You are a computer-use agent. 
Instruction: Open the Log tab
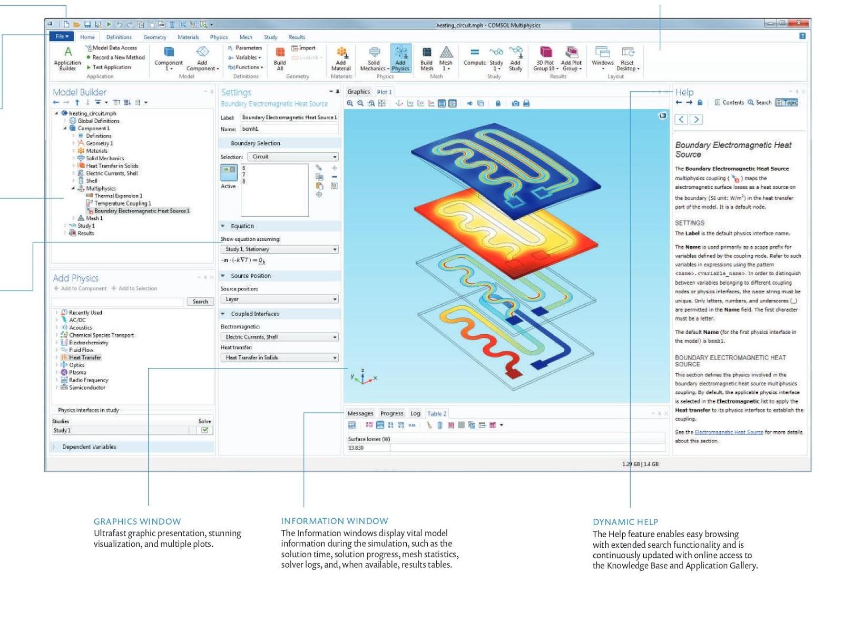click(415, 413)
